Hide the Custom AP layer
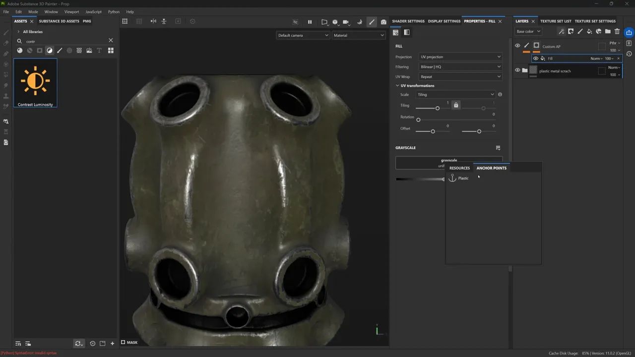Screen dimensions: 635x357 coord(517,46)
